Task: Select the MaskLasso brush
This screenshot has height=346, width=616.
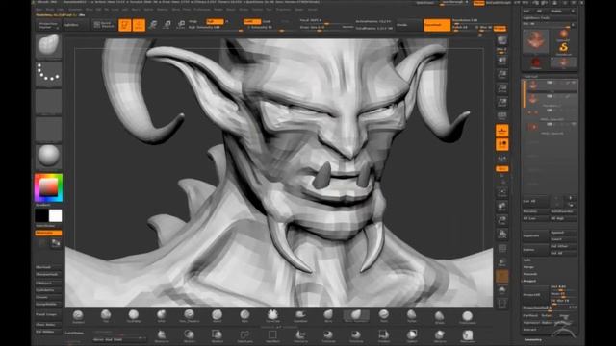Action: [189, 335]
